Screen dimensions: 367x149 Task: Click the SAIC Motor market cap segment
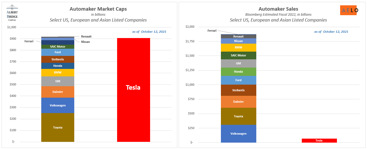(x=57, y=47)
